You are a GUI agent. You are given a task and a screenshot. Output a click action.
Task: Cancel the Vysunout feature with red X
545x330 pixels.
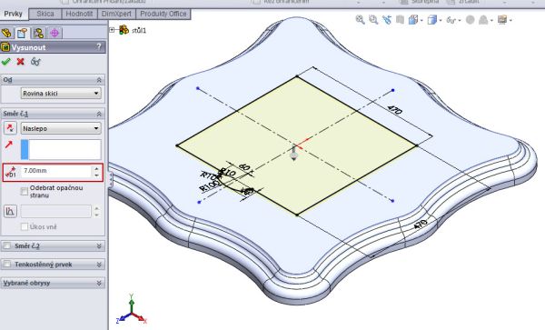(21, 62)
